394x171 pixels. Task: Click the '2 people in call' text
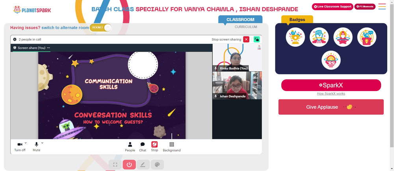[30, 39]
